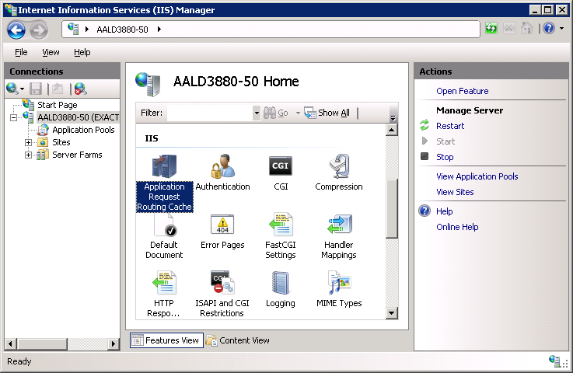Viewport: 573px width, 373px height.
Task: Open ISAPI and CGI Restrictions feature
Action: pos(222,294)
